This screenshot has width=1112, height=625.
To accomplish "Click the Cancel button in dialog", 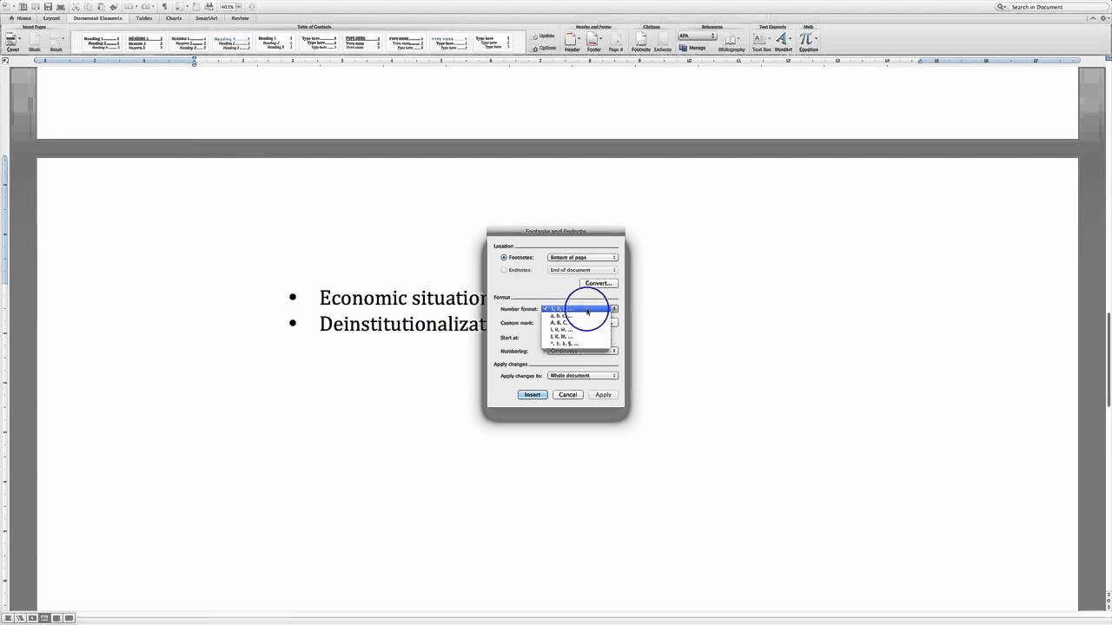I will (x=568, y=395).
